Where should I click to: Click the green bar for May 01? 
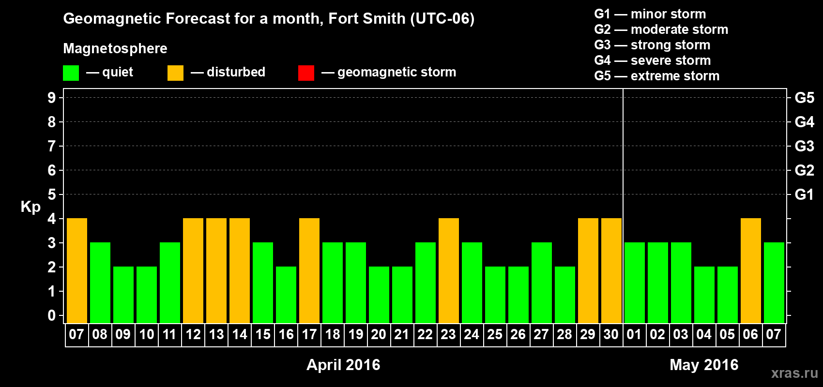coord(635,283)
